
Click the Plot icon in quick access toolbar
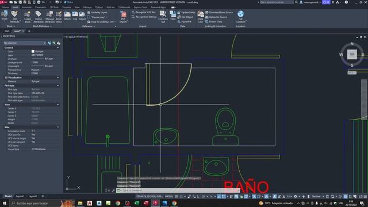pos(39,2)
